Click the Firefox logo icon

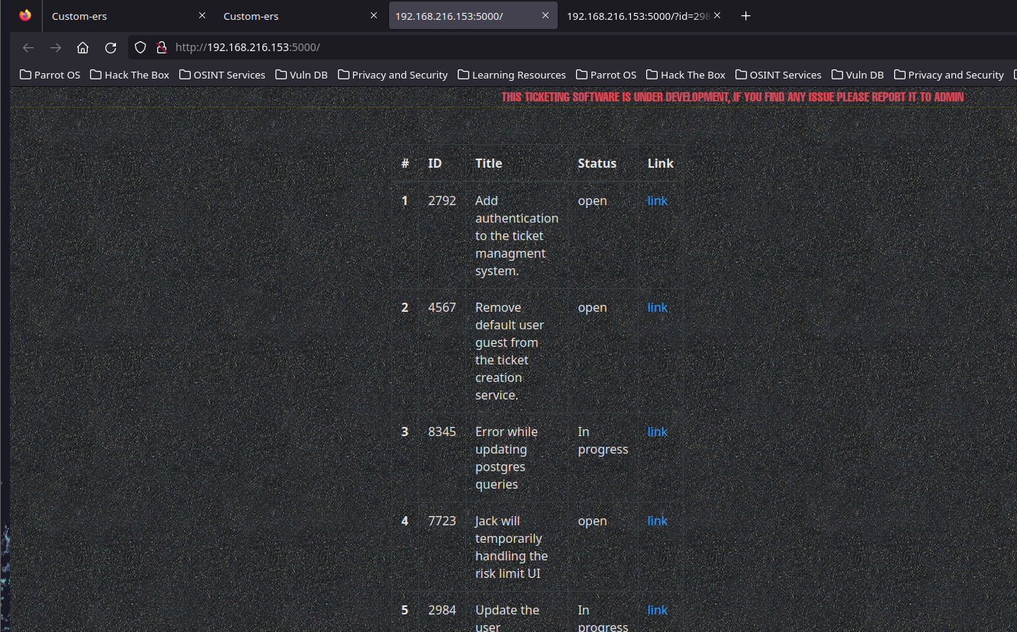25,16
